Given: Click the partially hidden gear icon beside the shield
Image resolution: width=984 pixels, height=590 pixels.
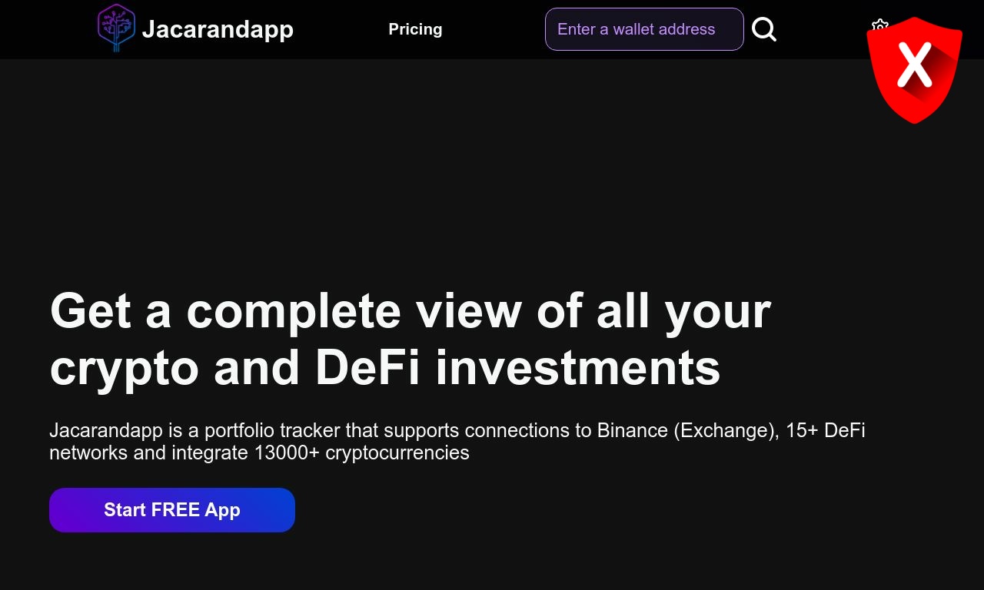Looking at the screenshot, I should point(879,25).
